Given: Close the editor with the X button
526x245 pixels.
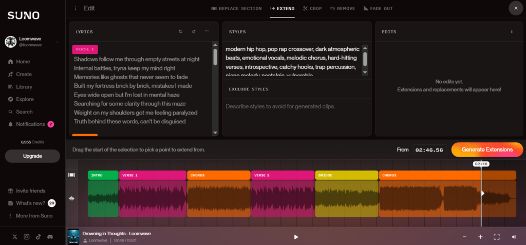Looking at the screenshot, I should (516, 8).
